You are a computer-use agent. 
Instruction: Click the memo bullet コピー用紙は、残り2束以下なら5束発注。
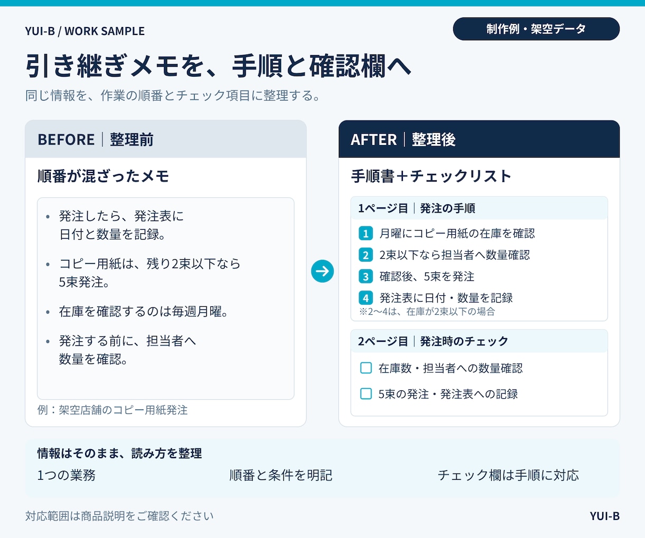point(150,272)
